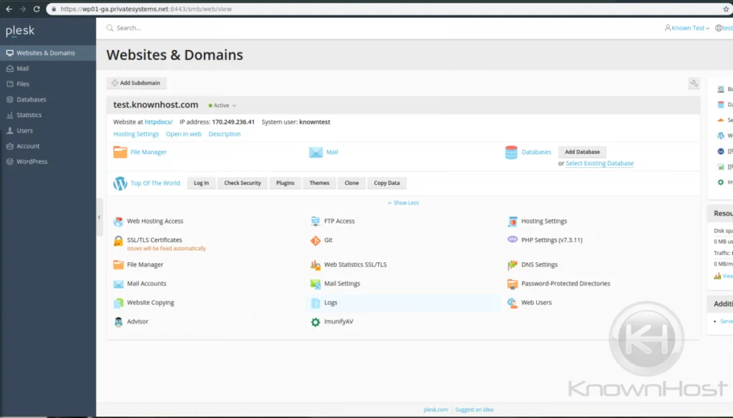
Task: Click the WordPress logo icon for Top Of The World
Action: tap(120, 184)
